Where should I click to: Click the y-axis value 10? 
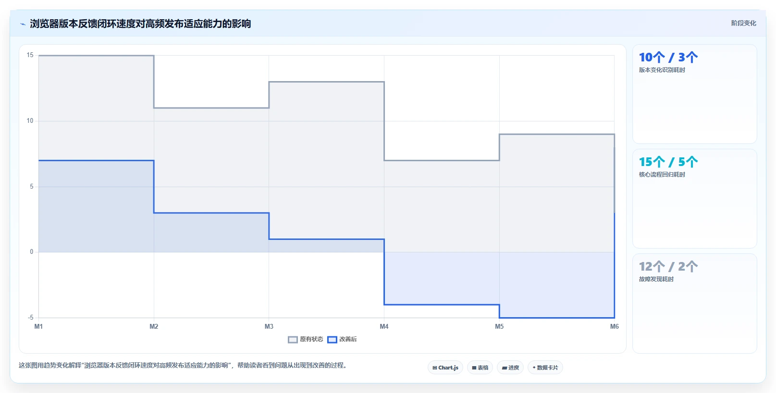pos(30,121)
